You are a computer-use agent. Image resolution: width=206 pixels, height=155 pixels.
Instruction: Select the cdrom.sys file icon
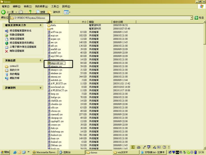(x=49, y=111)
